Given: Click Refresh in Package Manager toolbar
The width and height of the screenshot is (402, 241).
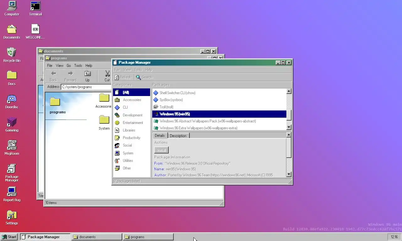Looking at the screenshot, I should [123, 77].
